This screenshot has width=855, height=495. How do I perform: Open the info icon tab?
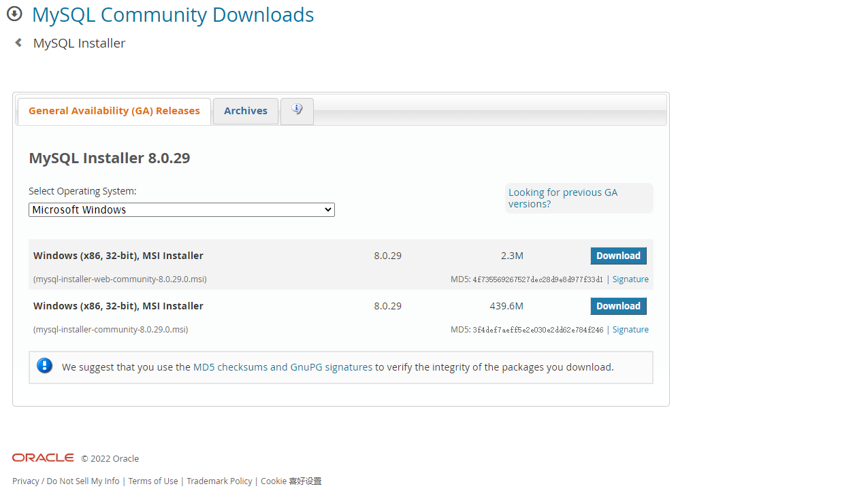click(297, 111)
